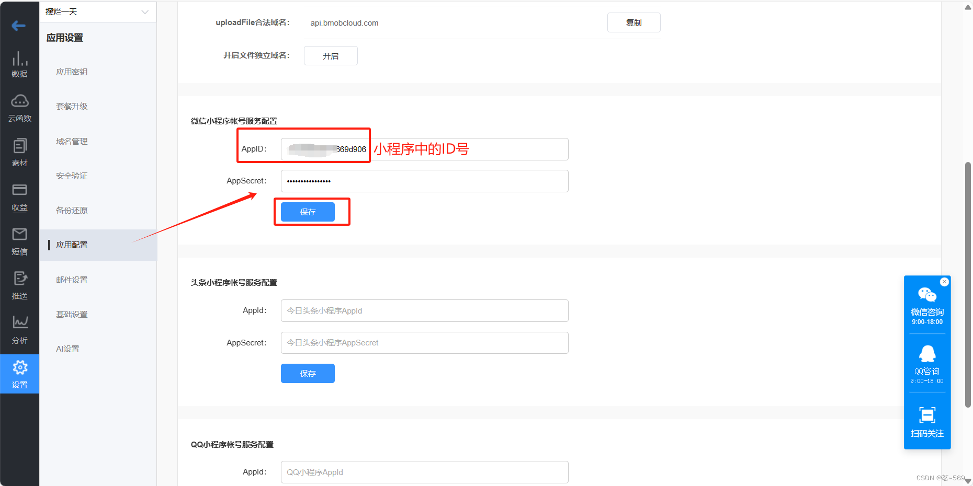Save the WeChat mini program config
This screenshot has height=486, width=973.
tap(308, 212)
